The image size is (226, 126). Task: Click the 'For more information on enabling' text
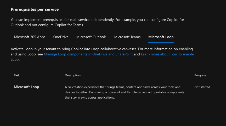tap(165, 49)
